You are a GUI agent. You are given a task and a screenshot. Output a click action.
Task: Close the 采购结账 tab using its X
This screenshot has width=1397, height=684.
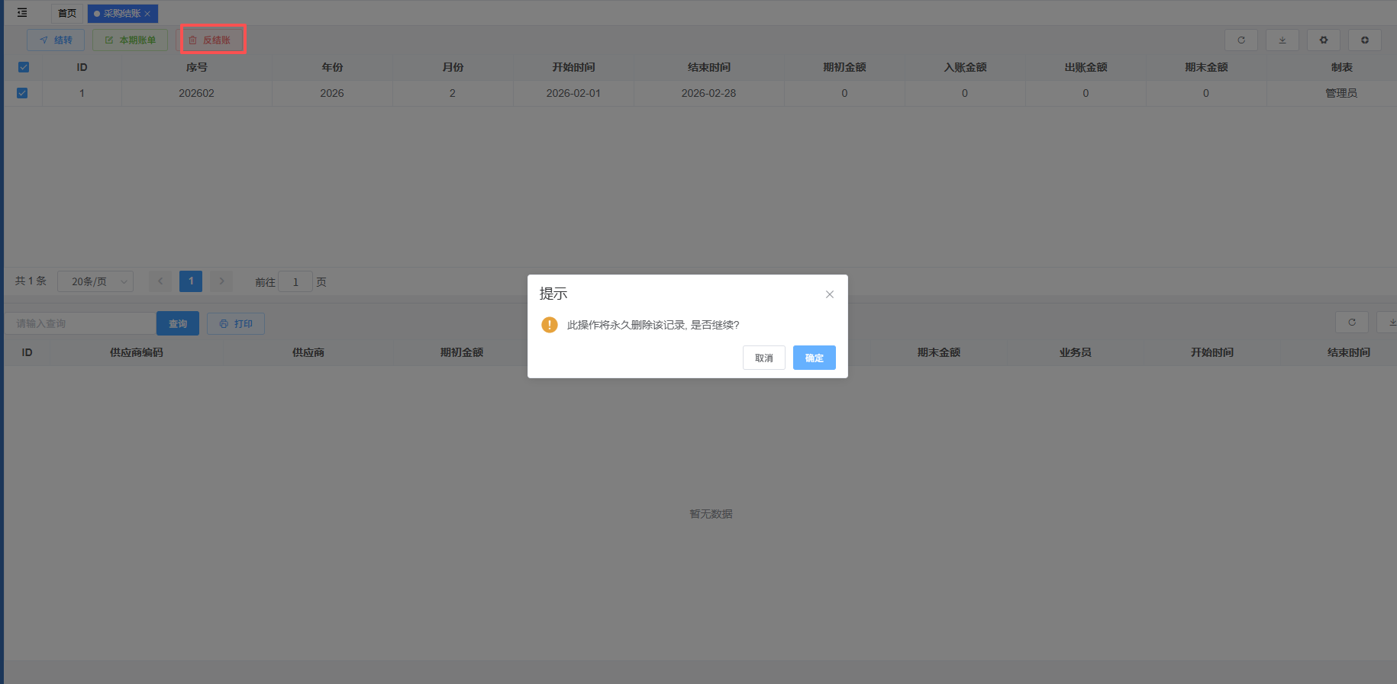point(147,14)
